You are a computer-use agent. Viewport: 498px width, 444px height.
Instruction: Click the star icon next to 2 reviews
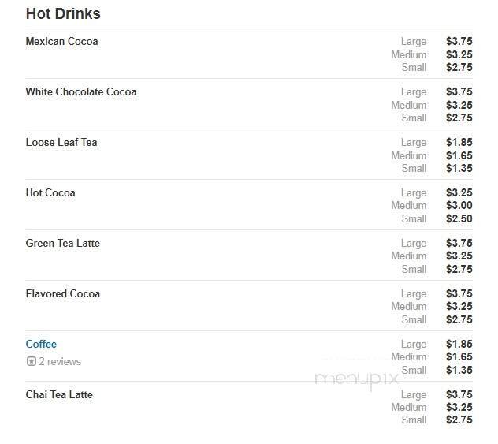coord(32,362)
